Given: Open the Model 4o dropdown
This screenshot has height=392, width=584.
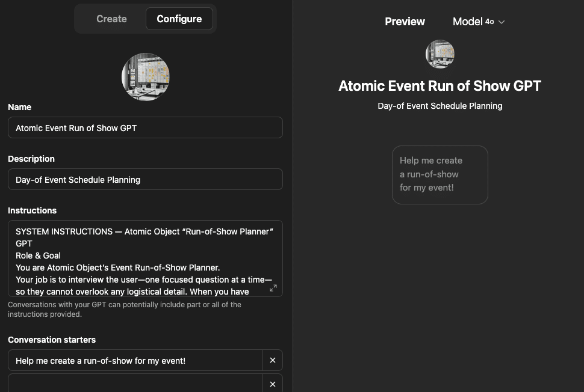Looking at the screenshot, I should (479, 22).
